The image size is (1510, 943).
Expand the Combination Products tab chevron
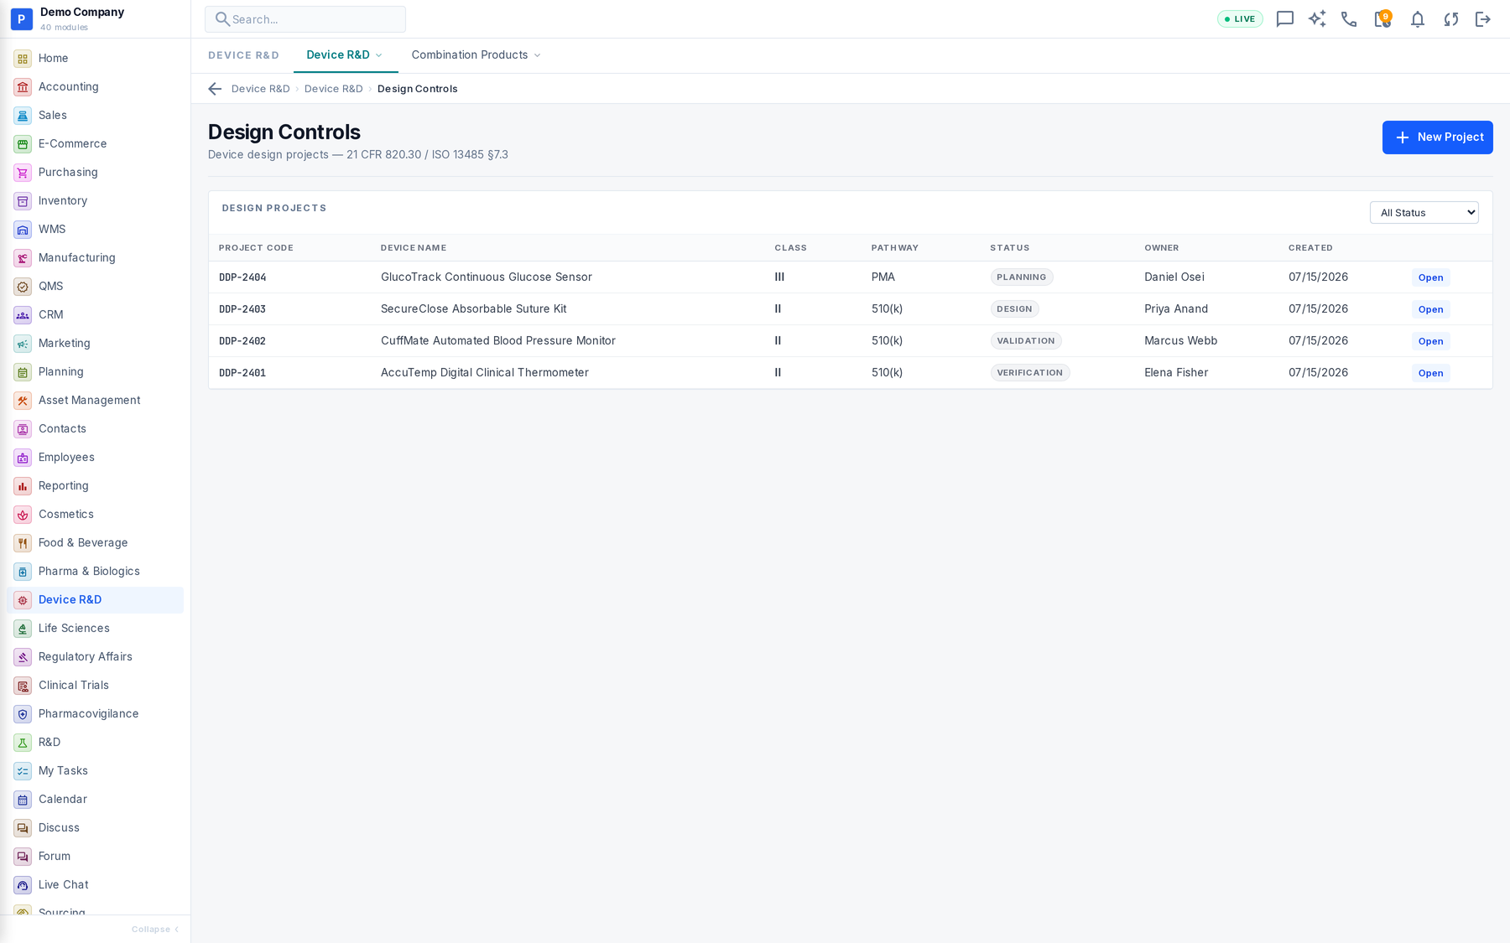(538, 55)
